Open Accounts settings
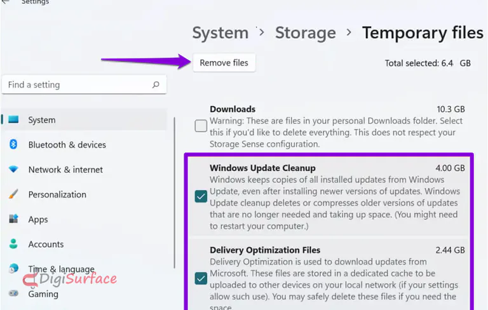The image size is (488, 310). coord(46,245)
